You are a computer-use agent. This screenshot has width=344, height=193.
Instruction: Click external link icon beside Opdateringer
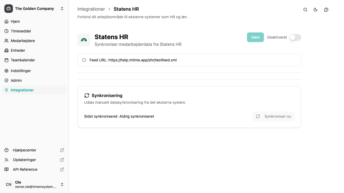coord(62,160)
